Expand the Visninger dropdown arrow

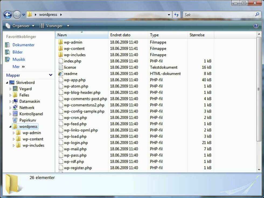[x=68, y=26]
